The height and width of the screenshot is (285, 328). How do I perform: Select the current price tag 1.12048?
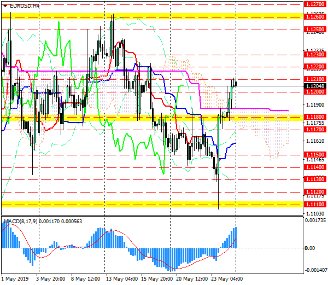[315, 86]
